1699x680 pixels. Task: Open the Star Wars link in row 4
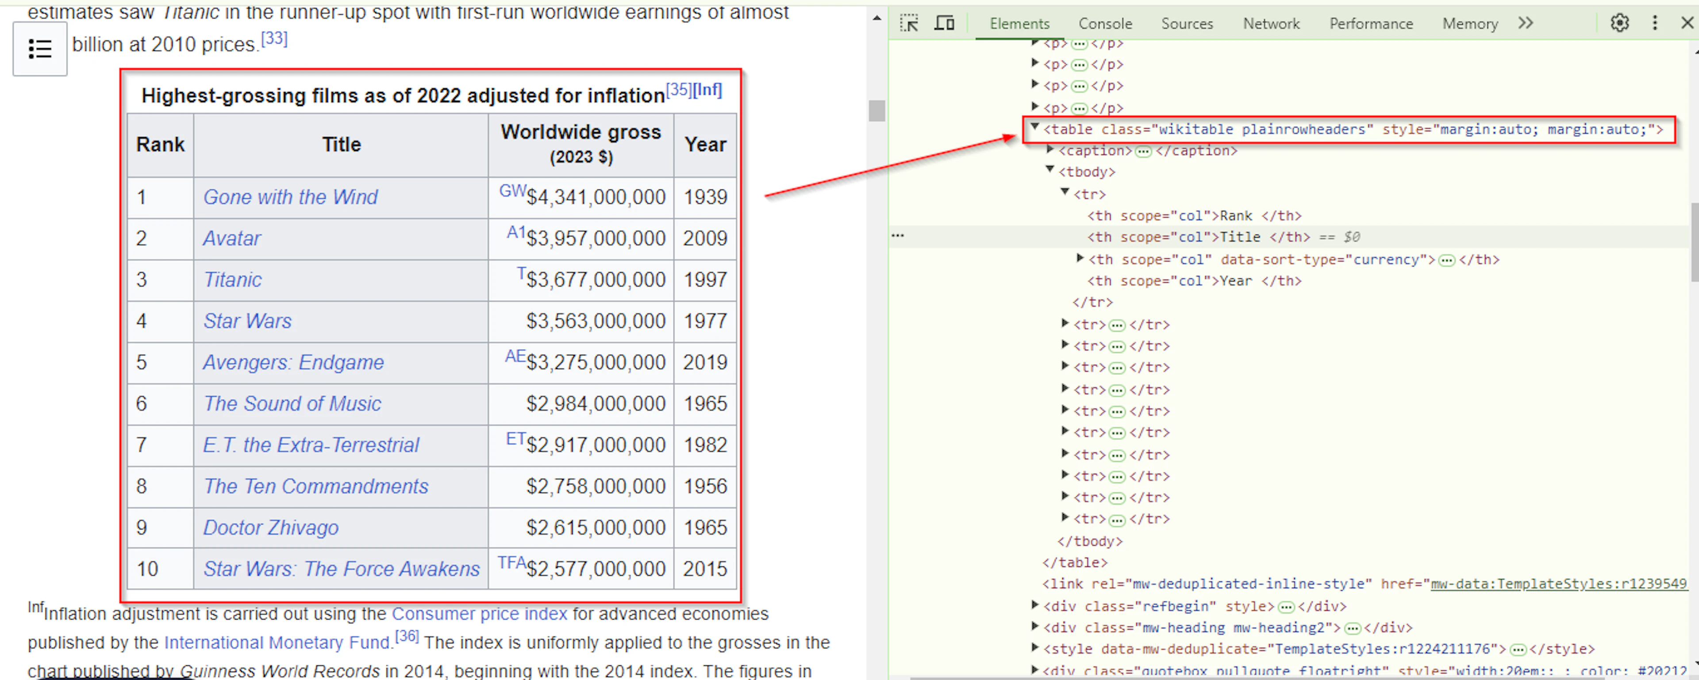tap(247, 321)
